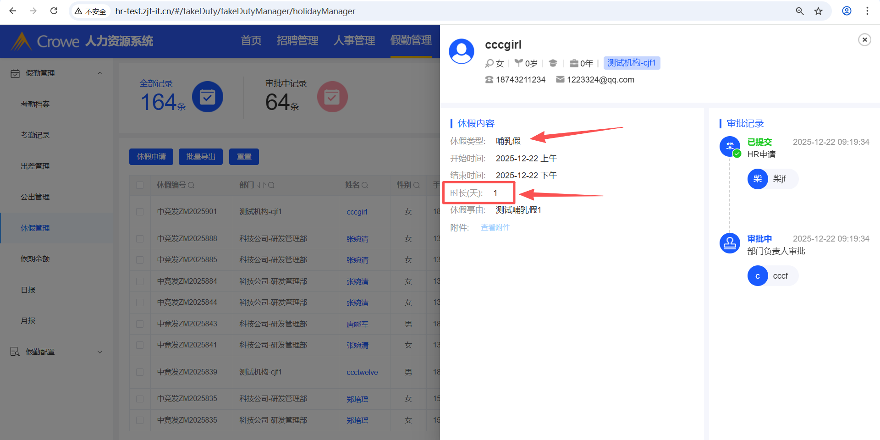Click the calendar icon beside 假勤管理 sidebar heading
This screenshot has width=880, height=440.
[x=15, y=73]
